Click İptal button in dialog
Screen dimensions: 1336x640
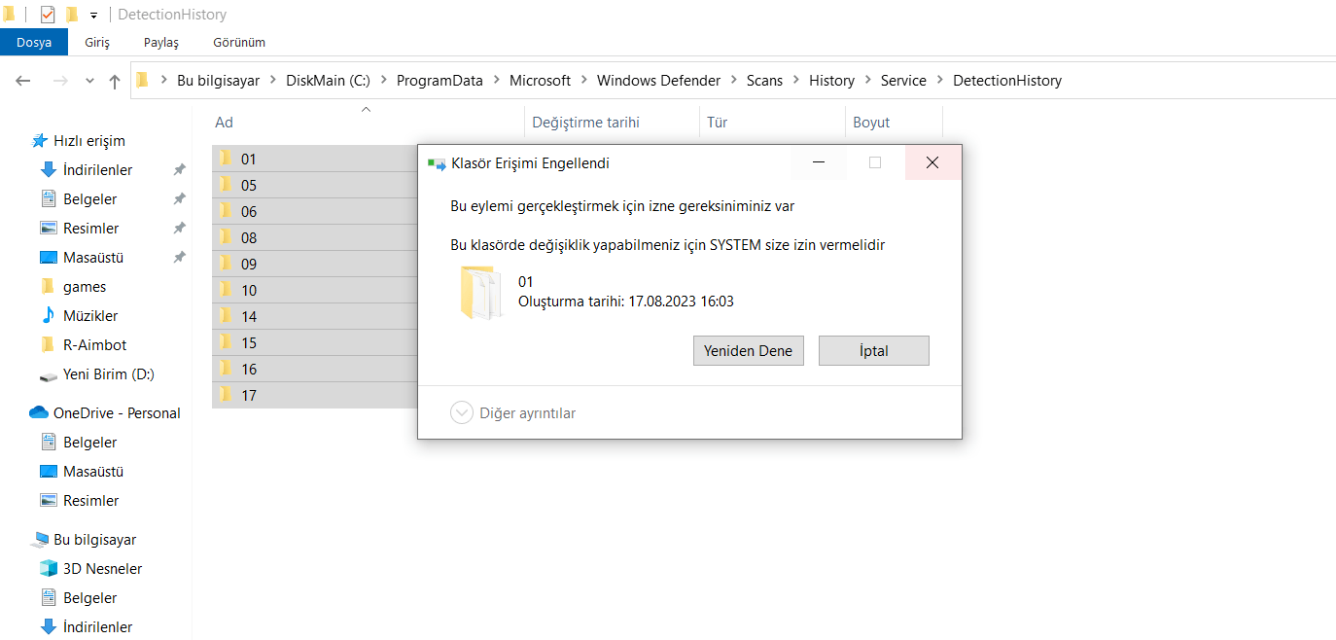tap(874, 351)
